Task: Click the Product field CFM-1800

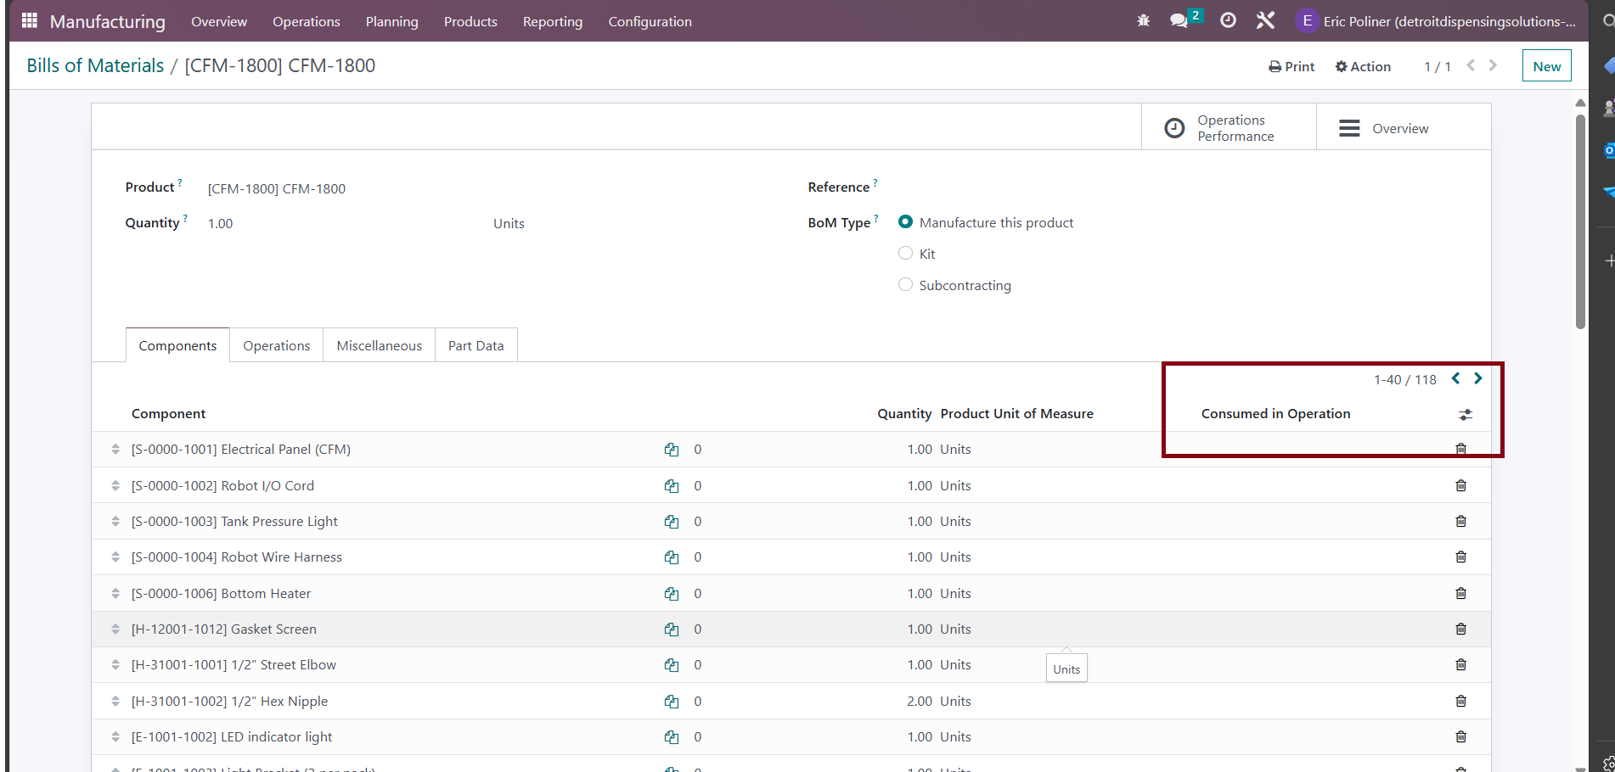Action: tap(277, 188)
